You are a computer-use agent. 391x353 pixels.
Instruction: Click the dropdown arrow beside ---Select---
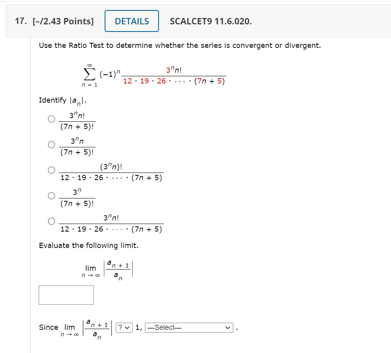tap(228, 327)
